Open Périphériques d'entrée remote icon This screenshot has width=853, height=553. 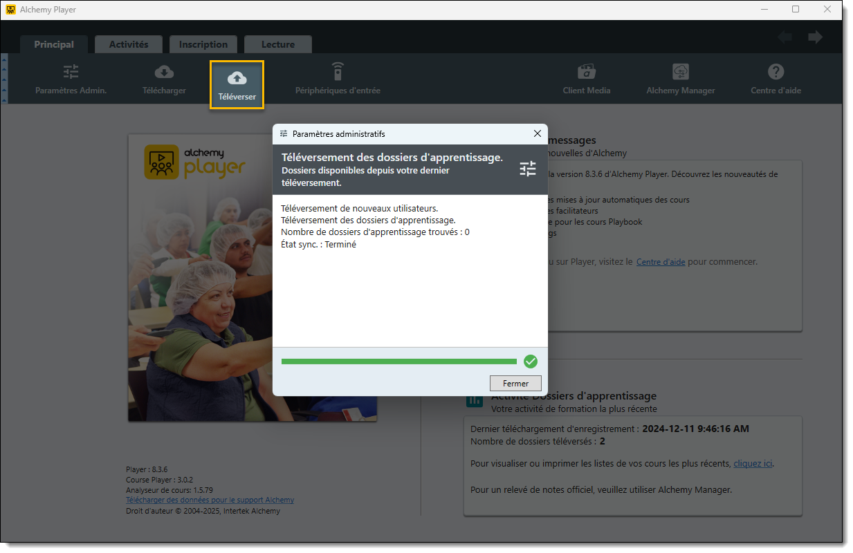pos(338,72)
